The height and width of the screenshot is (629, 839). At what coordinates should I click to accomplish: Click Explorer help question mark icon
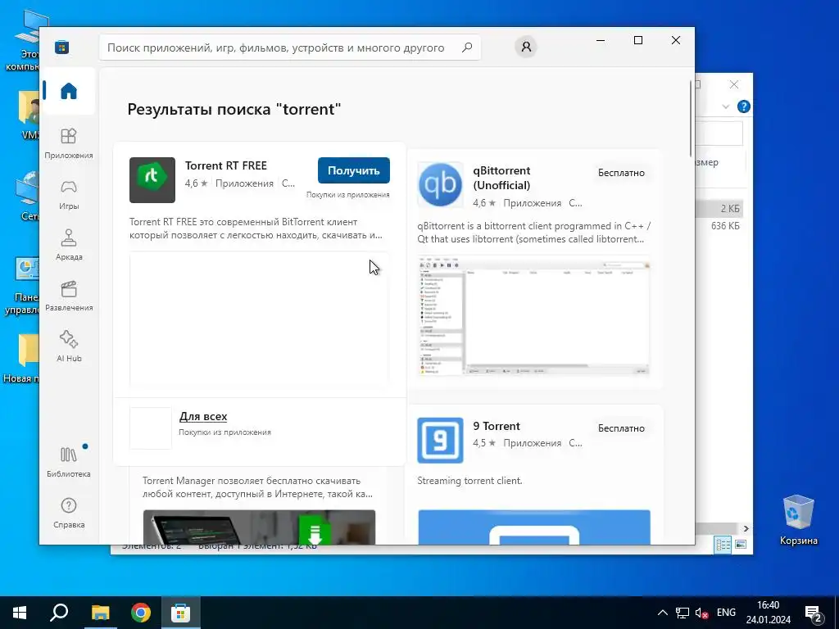coord(744,106)
